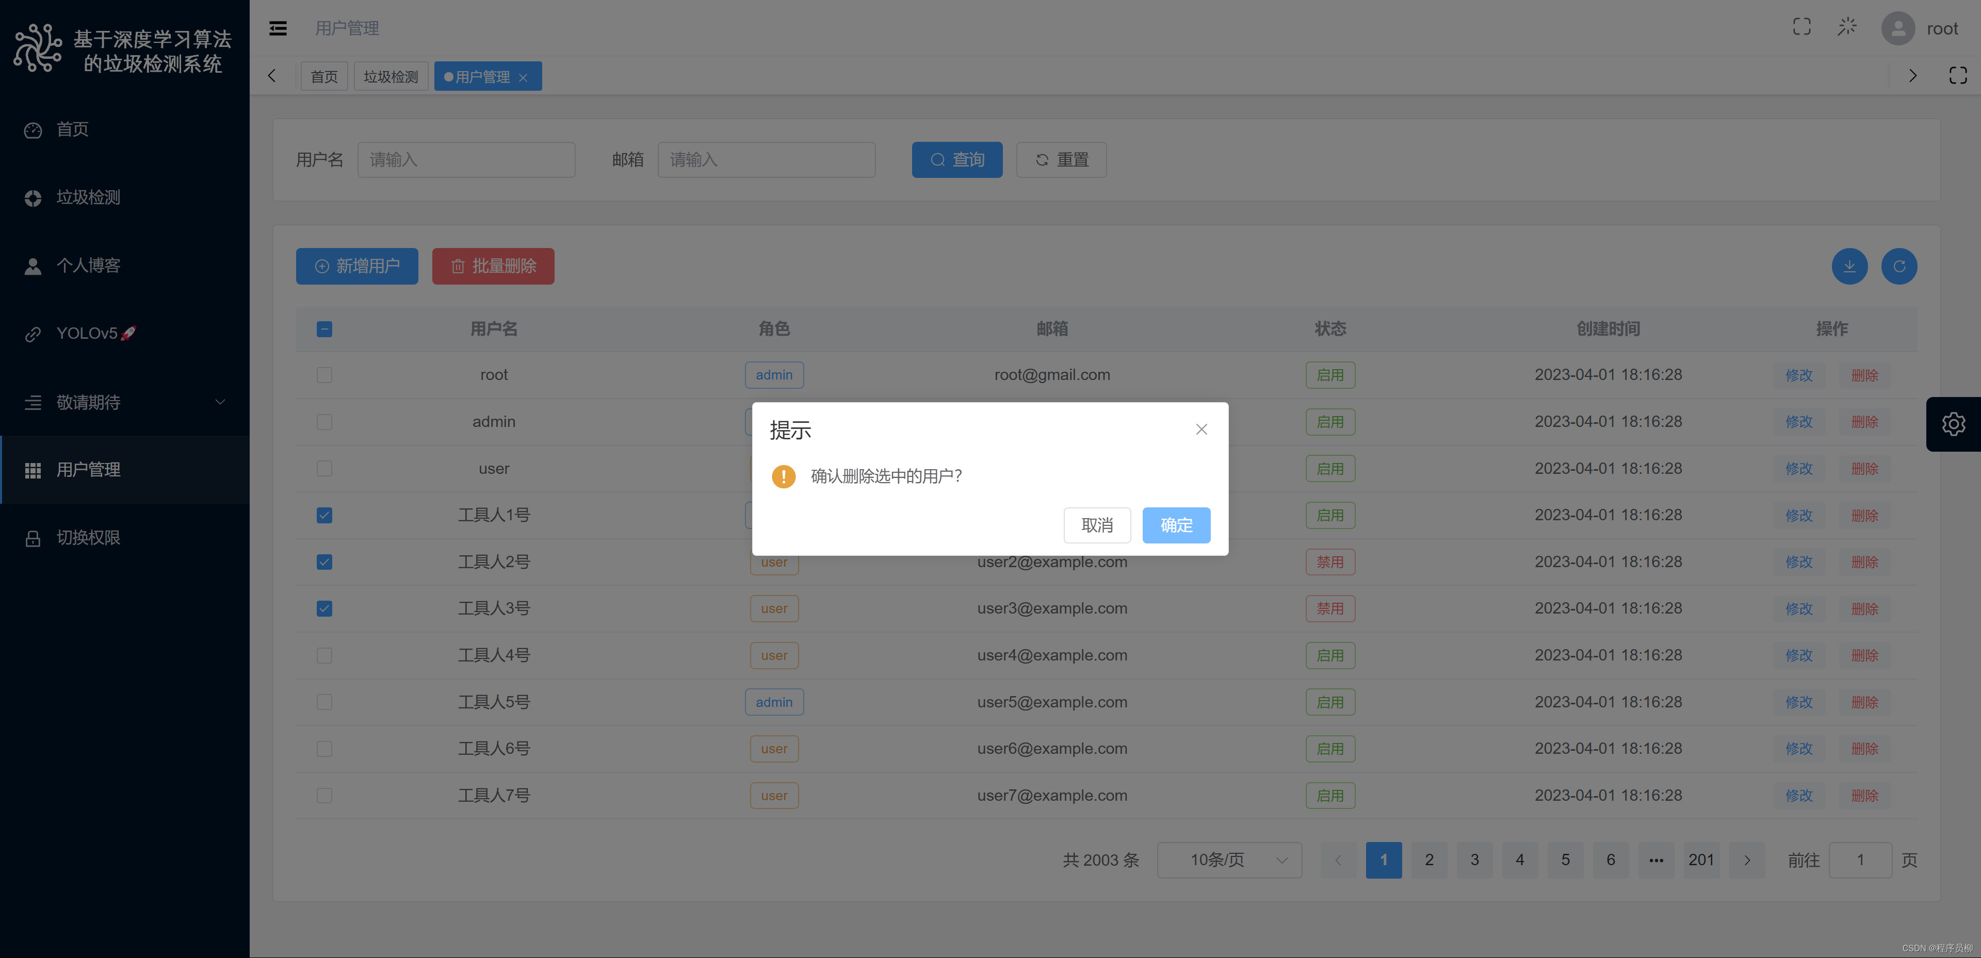Click the 查询 search button
The height and width of the screenshot is (958, 1981).
pos(956,159)
